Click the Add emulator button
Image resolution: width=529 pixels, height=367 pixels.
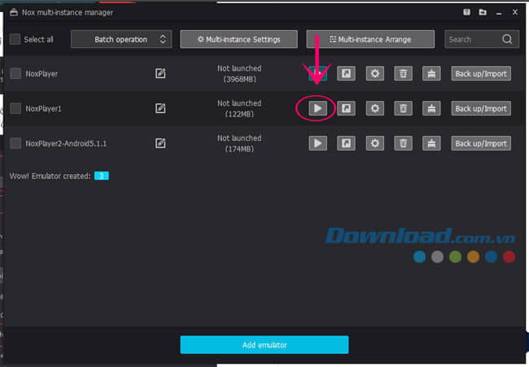click(264, 345)
